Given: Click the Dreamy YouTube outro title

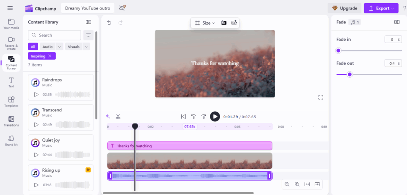Looking at the screenshot, I should tap(88, 8).
